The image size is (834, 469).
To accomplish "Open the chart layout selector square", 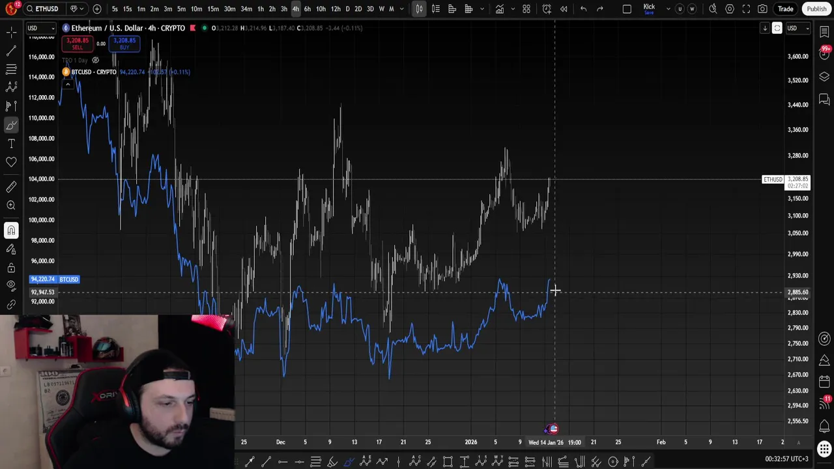I will pos(627,9).
